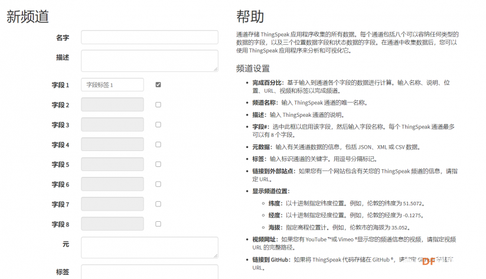Click the 字段# help term
Image resolution: width=486 pixels, height=279 pixels.
point(259,127)
